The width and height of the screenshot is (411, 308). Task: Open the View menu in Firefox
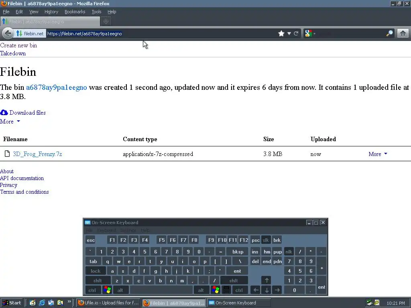point(34,12)
